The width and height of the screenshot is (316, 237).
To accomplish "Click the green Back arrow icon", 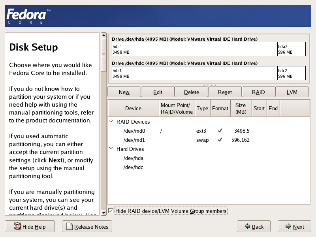I will point(247,226).
